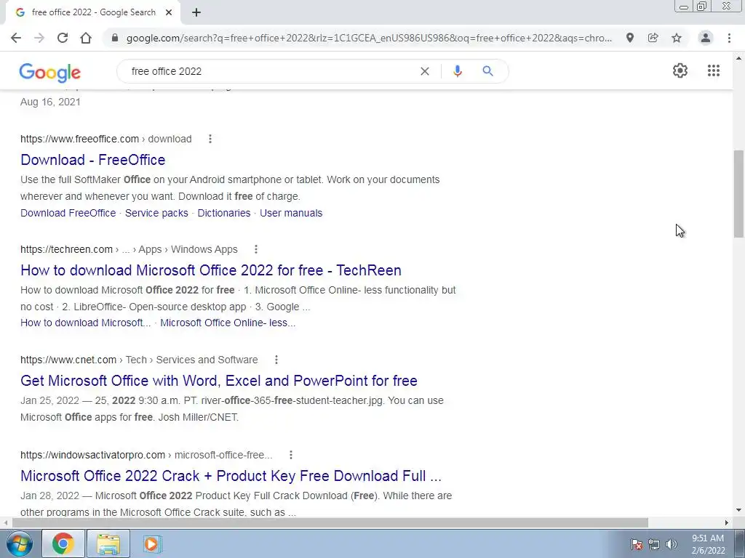The image size is (745, 558).
Task: Click the vertical scrollbar thumb
Action: click(x=738, y=193)
